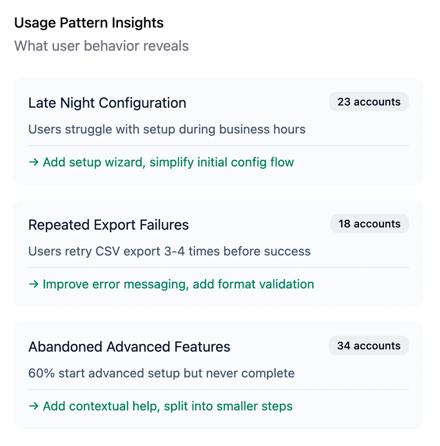440x446 pixels.
Task: Select the 18 accounts badge
Action: [x=369, y=223]
